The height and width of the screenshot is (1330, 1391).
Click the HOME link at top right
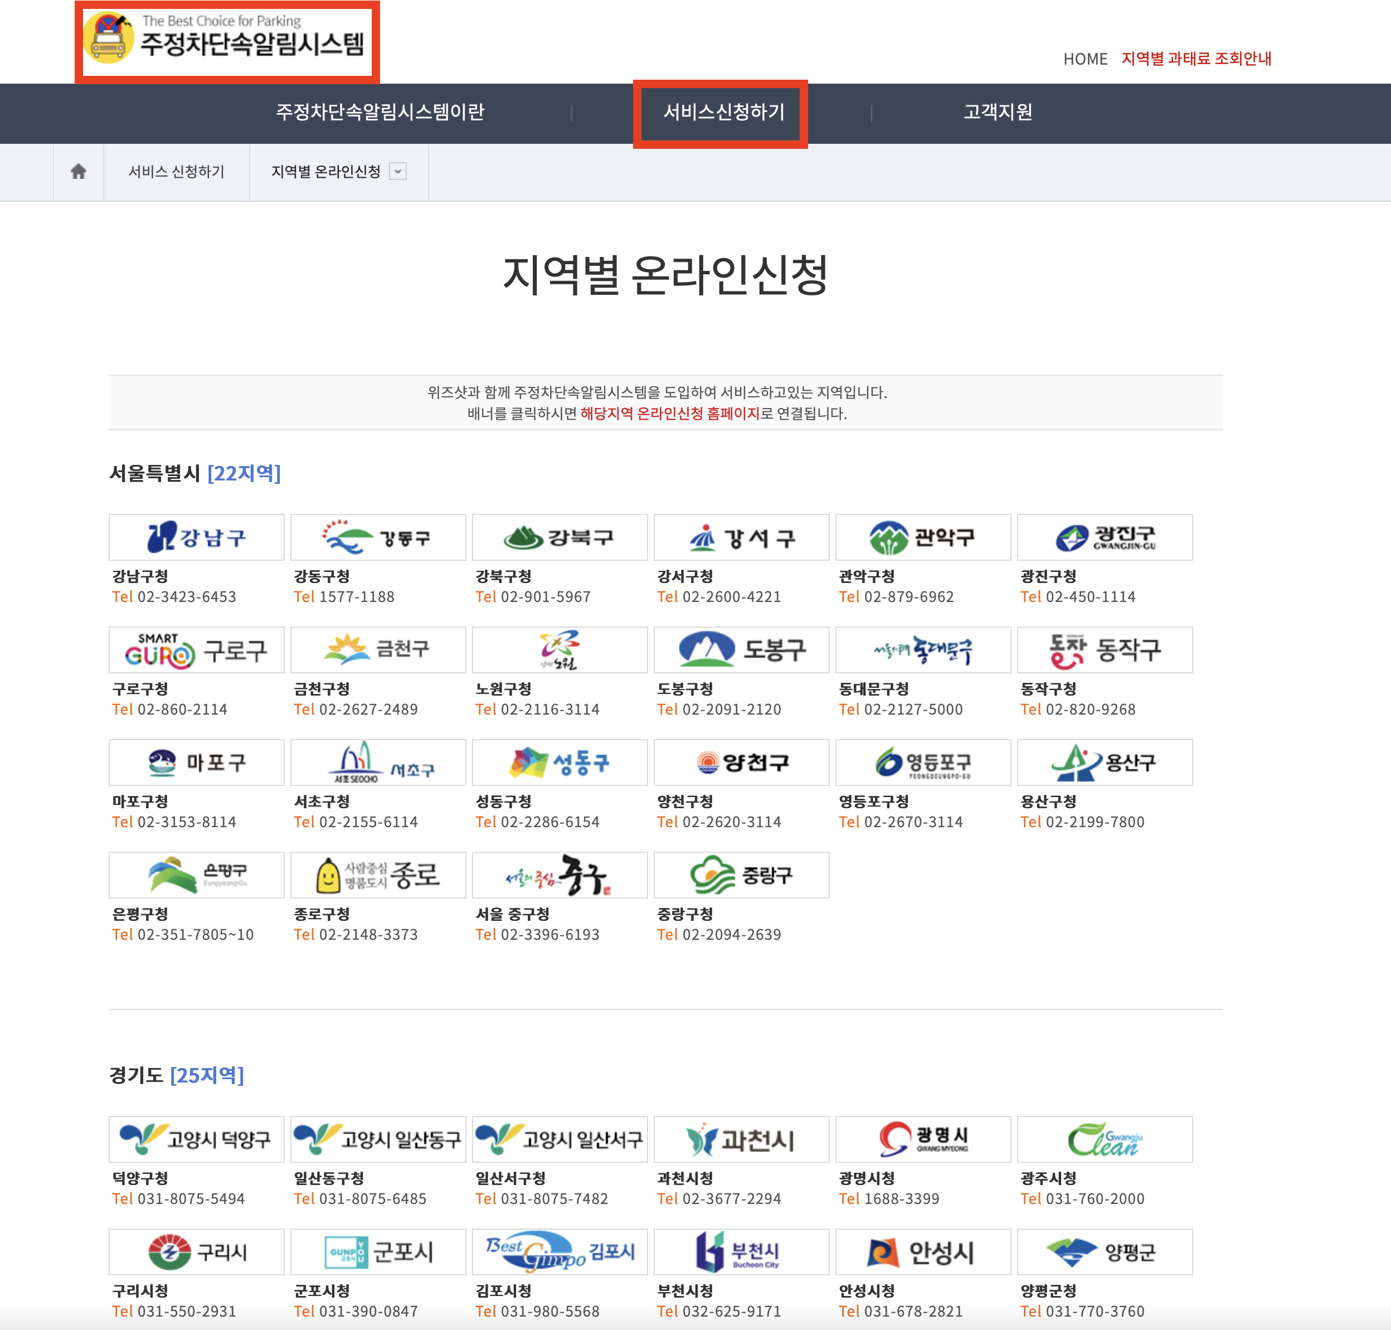pyautogui.click(x=1084, y=59)
